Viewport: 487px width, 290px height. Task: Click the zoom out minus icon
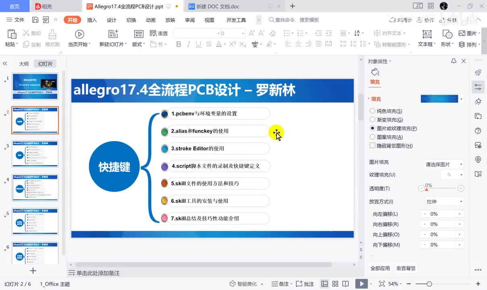(409, 284)
